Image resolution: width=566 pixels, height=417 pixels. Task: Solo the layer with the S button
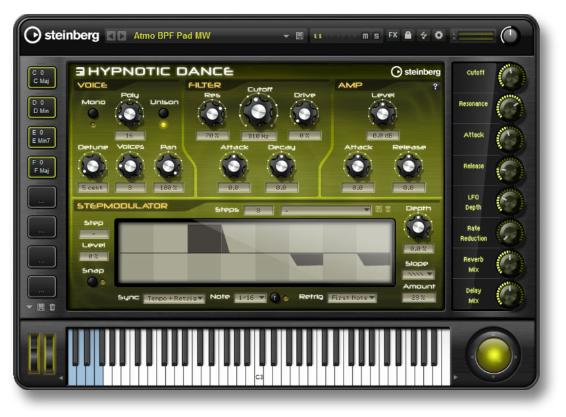(x=376, y=36)
